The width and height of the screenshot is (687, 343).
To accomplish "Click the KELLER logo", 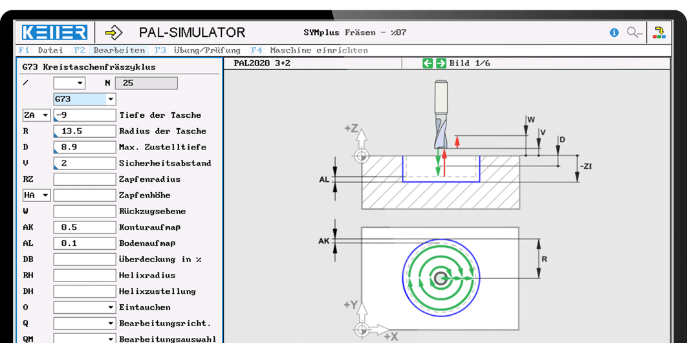I will click(x=55, y=32).
